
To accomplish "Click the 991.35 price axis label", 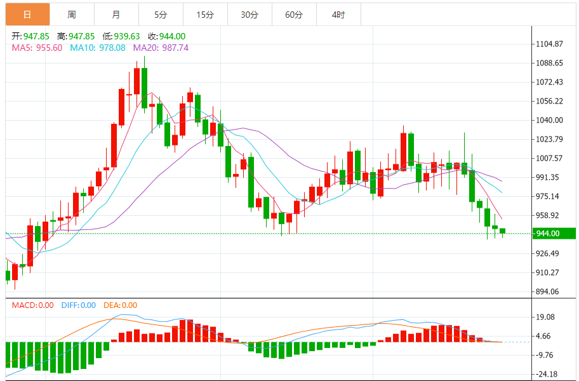I will coord(547,177).
